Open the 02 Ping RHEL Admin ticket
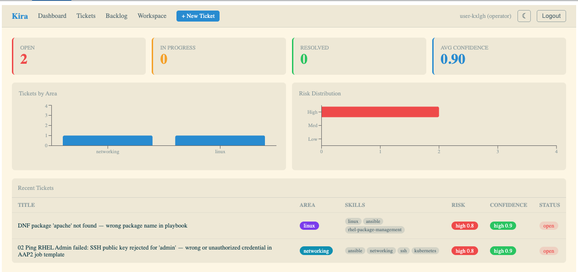This screenshot has height=272, width=578. pyautogui.click(x=145, y=251)
